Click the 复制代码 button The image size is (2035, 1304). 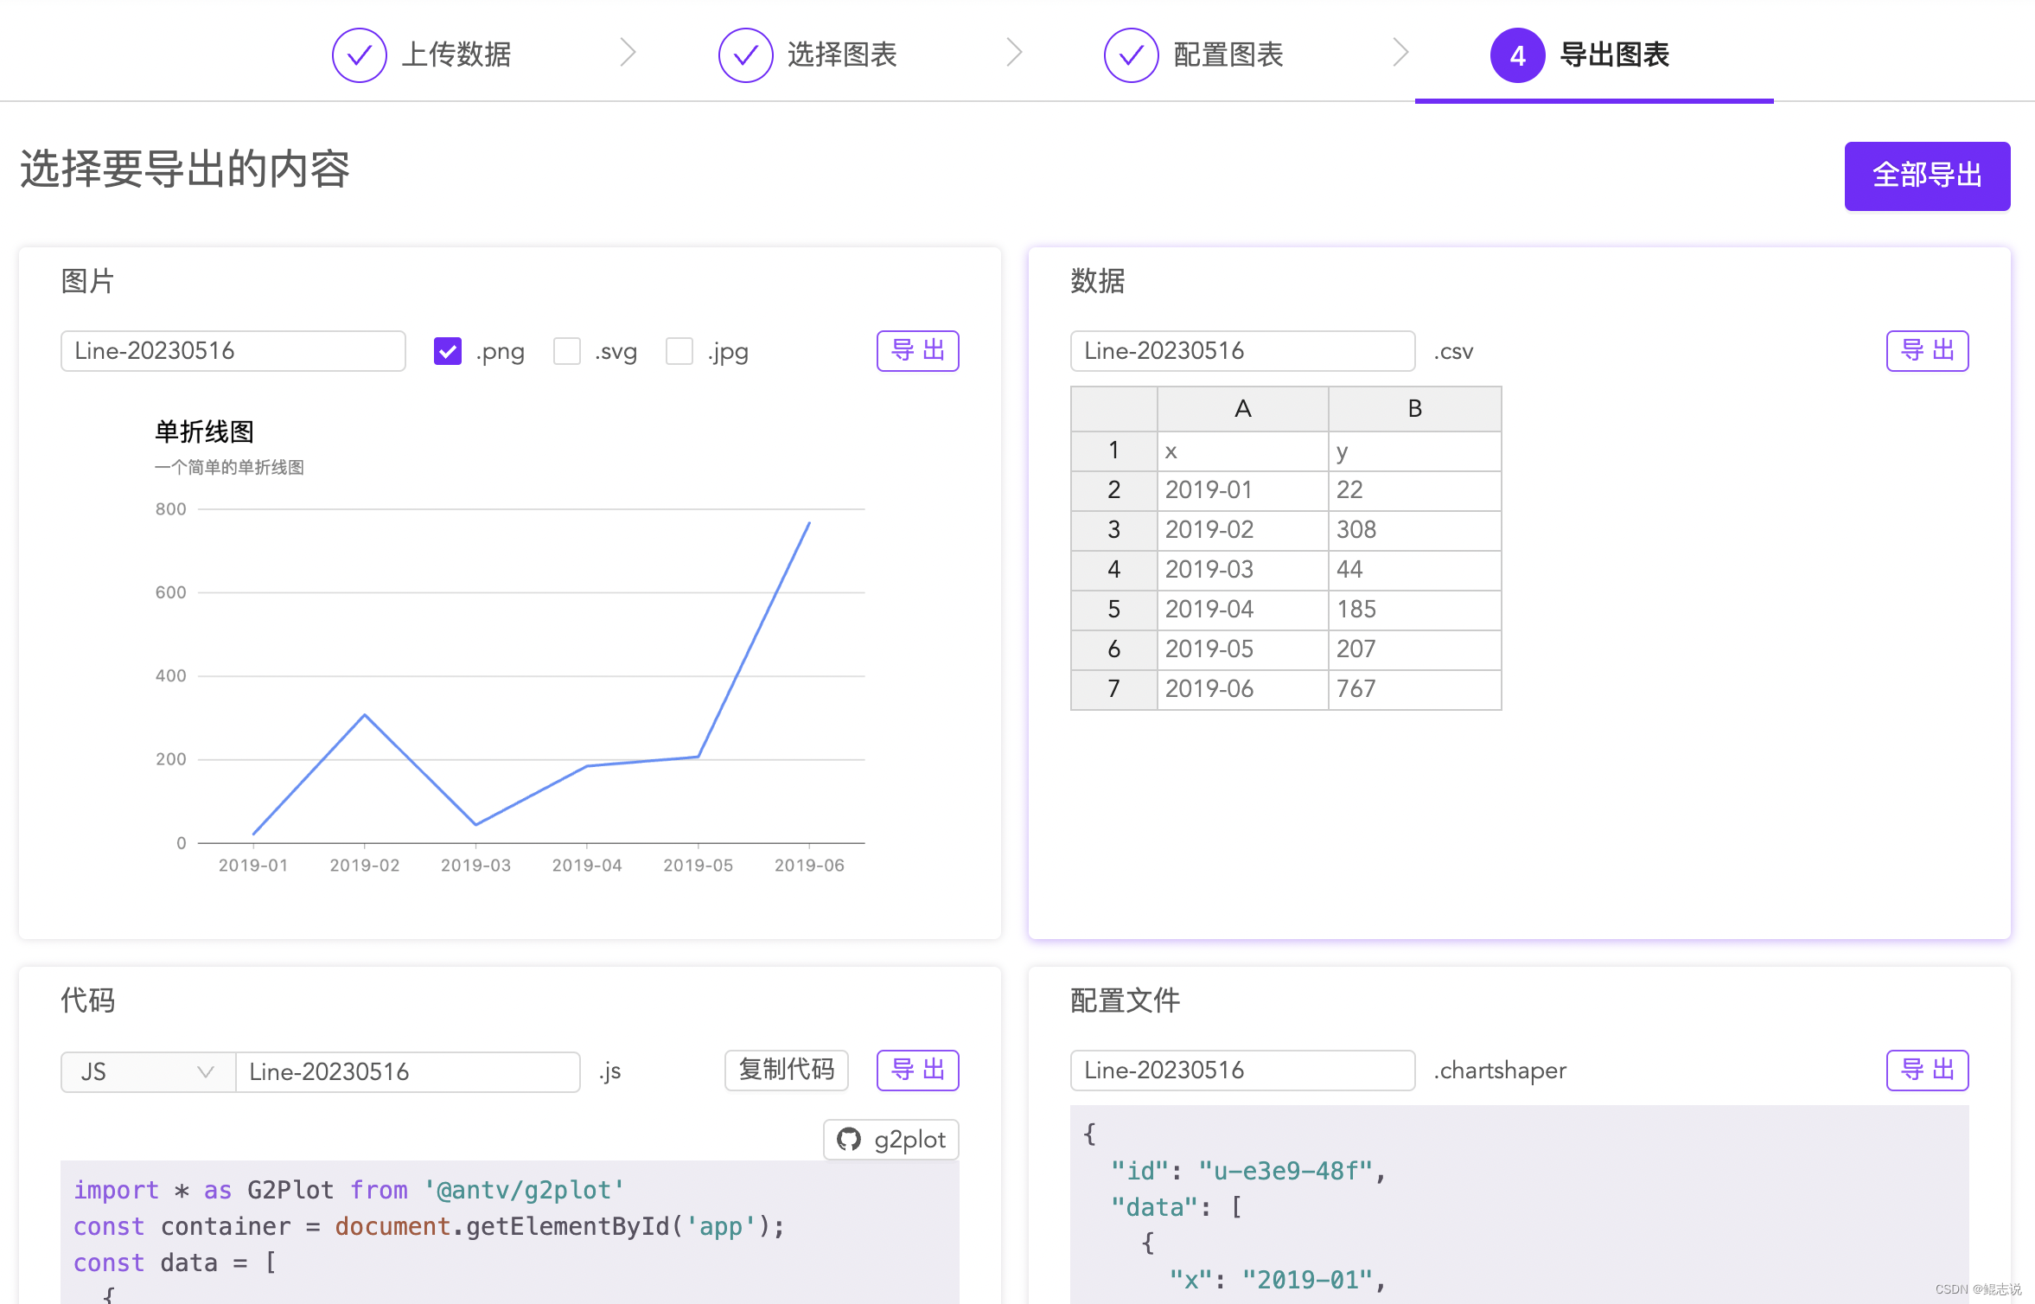[x=786, y=1071]
